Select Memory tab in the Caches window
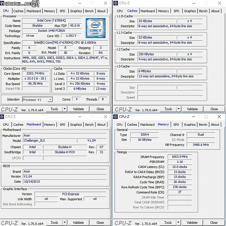 click(x=164, y=11)
